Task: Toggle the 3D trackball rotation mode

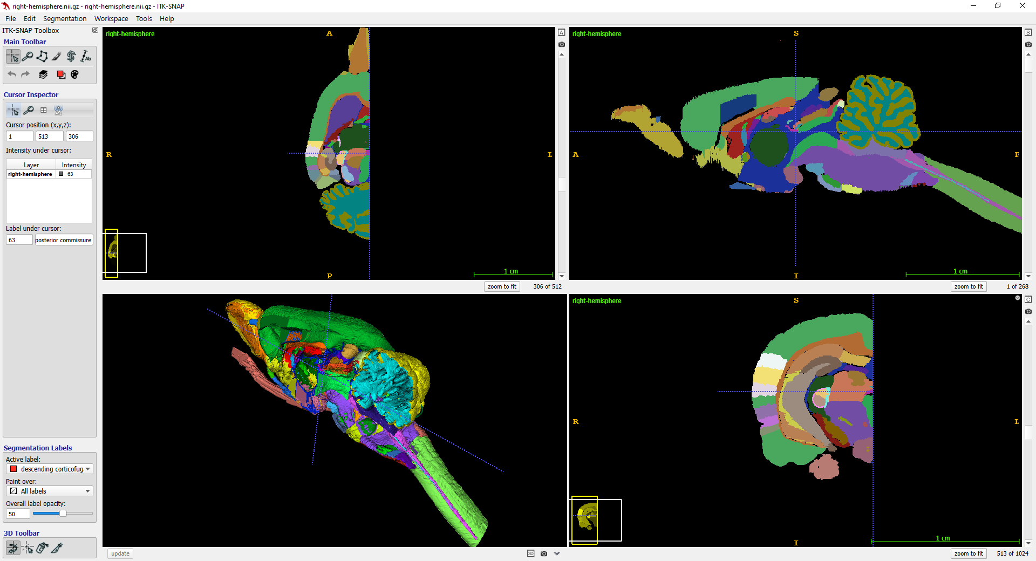Action: click(x=13, y=548)
